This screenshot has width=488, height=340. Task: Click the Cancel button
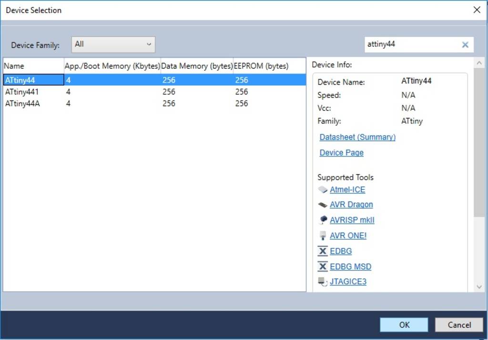(459, 325)
